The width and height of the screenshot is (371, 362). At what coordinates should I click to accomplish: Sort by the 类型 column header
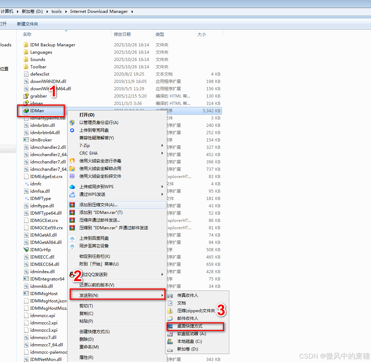[175, 34]
